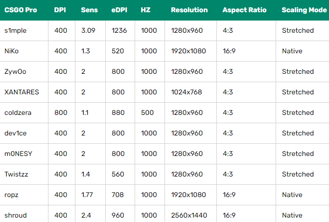
Task: Select s1mple's 1236 eDPI cell
Action: [119, 30]
